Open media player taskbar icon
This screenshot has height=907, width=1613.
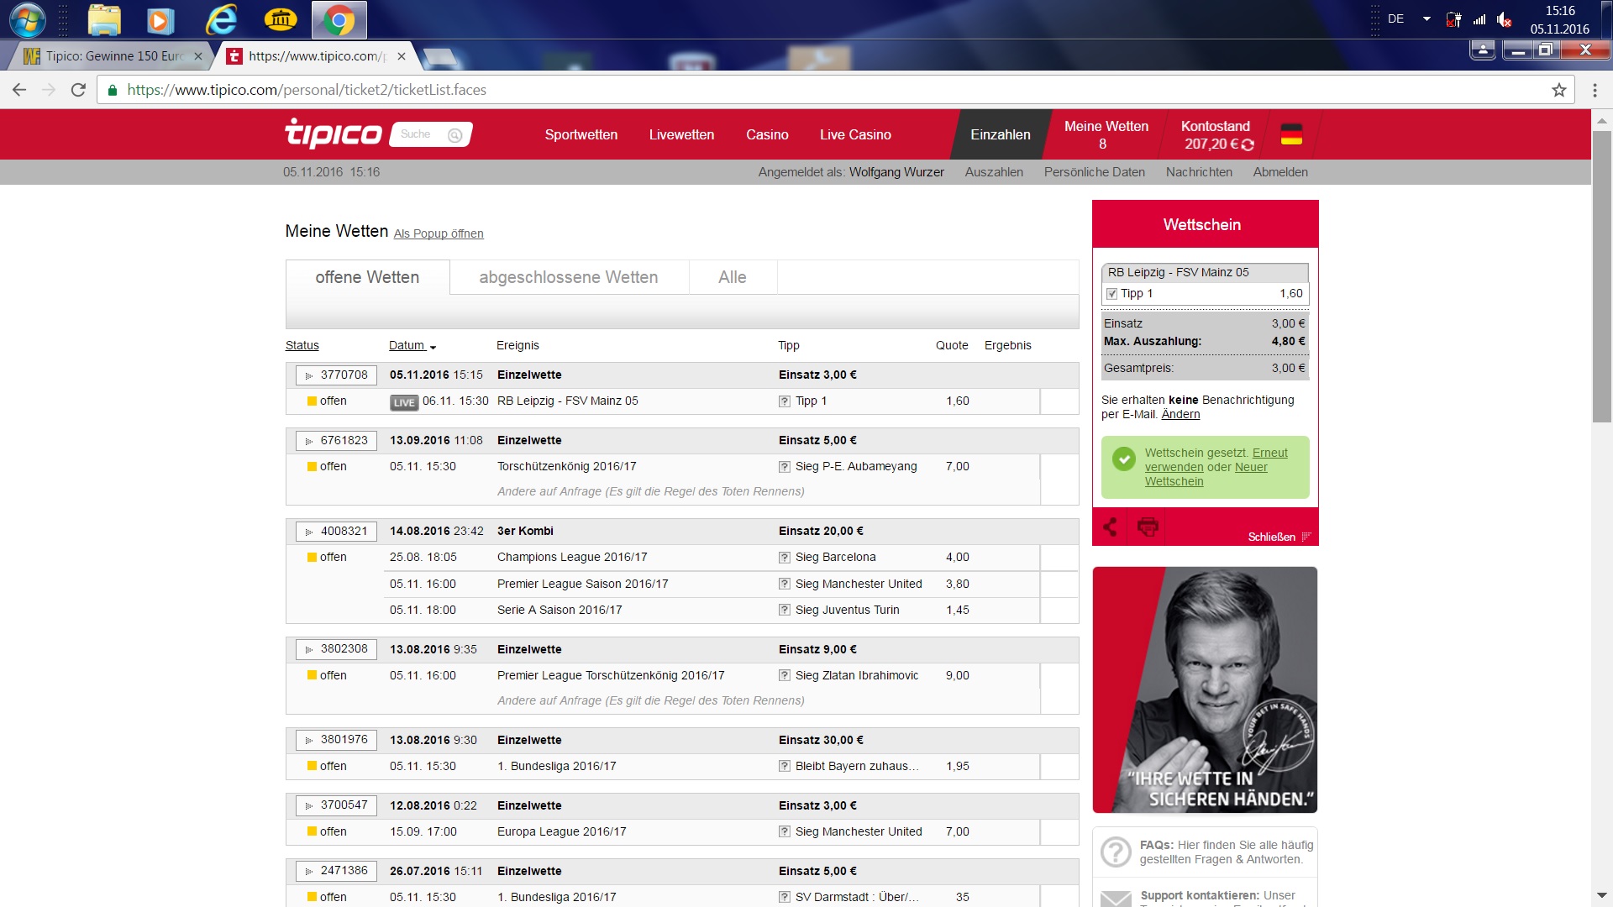coord(160,20)
